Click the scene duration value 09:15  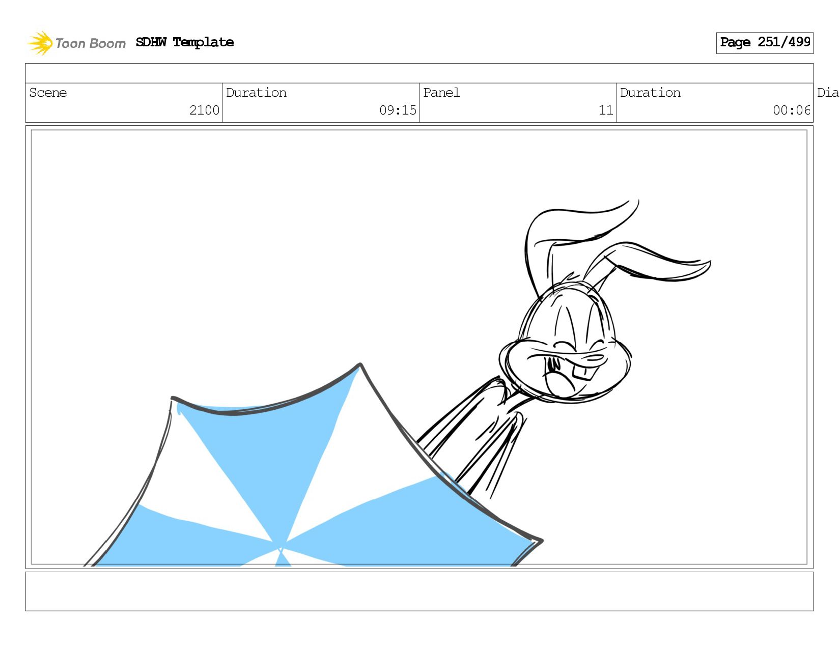pos(398,110)
